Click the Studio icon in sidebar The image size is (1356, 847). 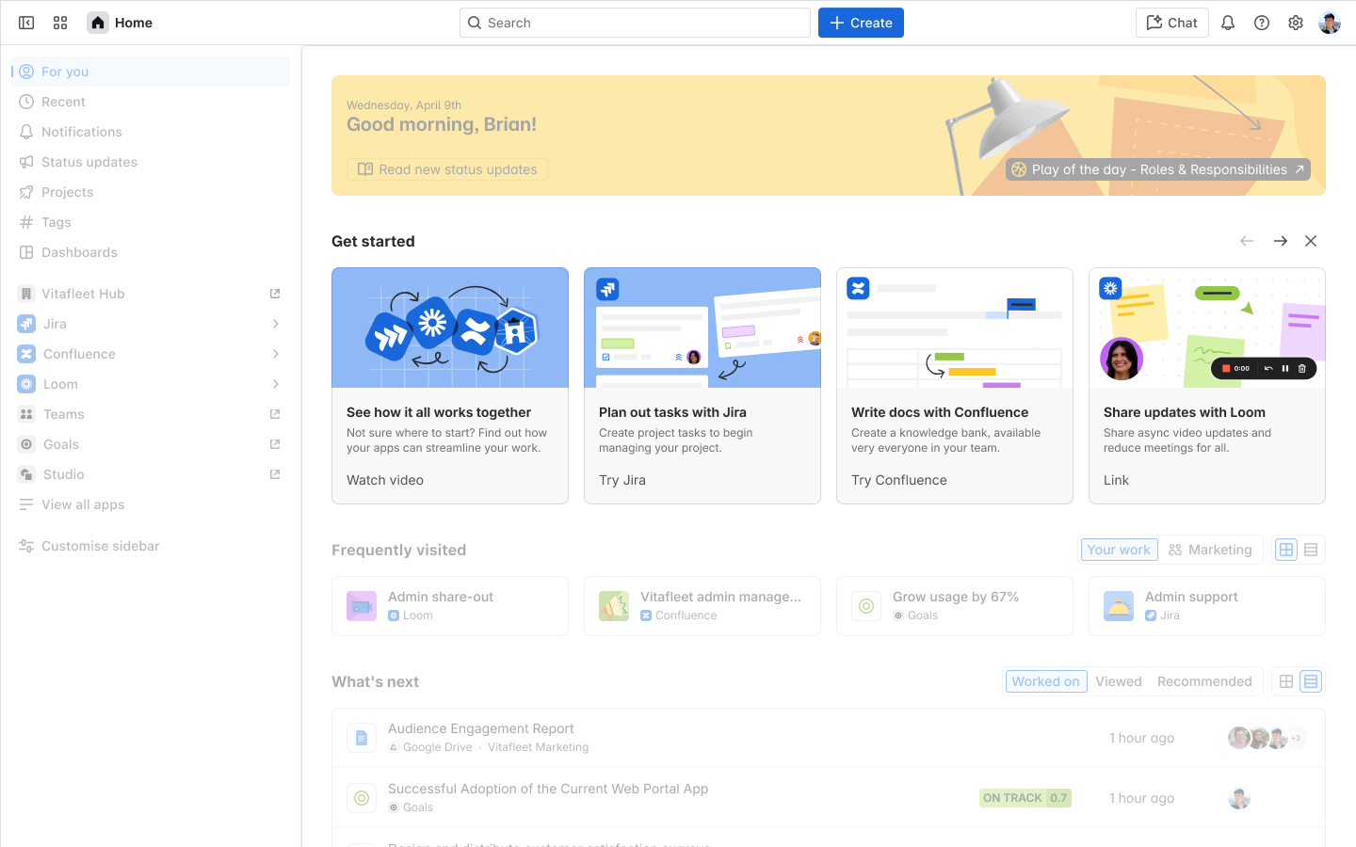tap(26, 474)
